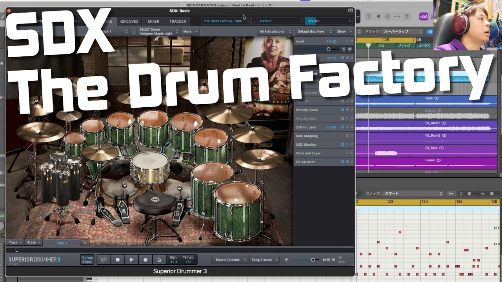Switch to the MIXER tab
The height and width of the screenshot is (282, 502).
click(153, 21)
